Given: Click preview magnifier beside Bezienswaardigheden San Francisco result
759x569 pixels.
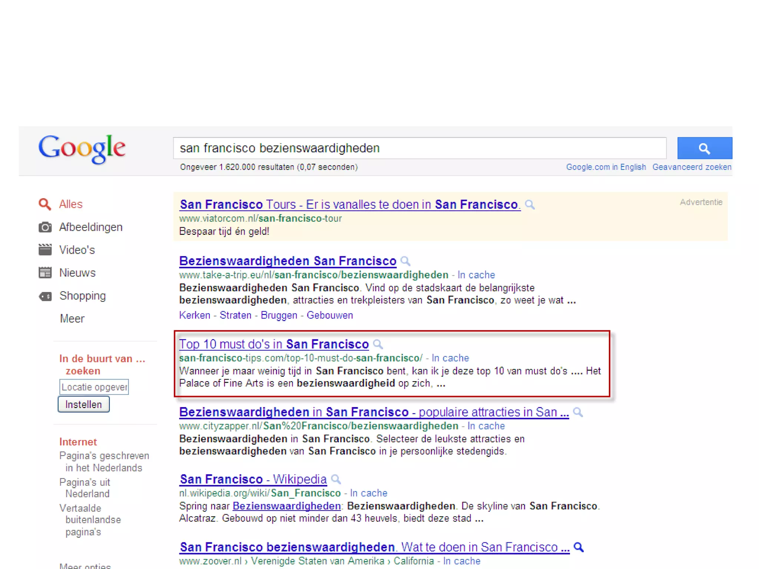Looking at the screenshot, I should tap(405, 261).
